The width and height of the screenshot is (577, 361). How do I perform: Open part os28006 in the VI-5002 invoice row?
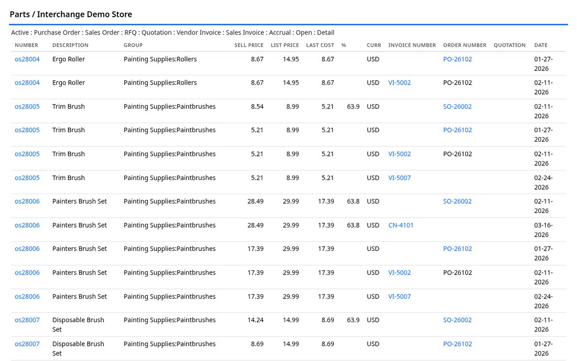point(27,273)
